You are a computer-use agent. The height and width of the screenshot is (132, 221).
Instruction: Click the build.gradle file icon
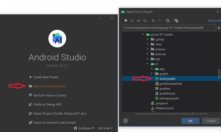(x=157, y=79)
